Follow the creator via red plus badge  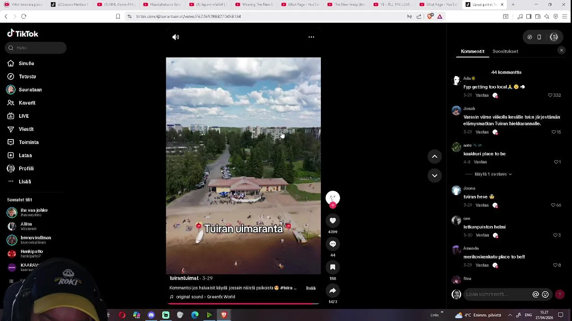tap(333, 206)
